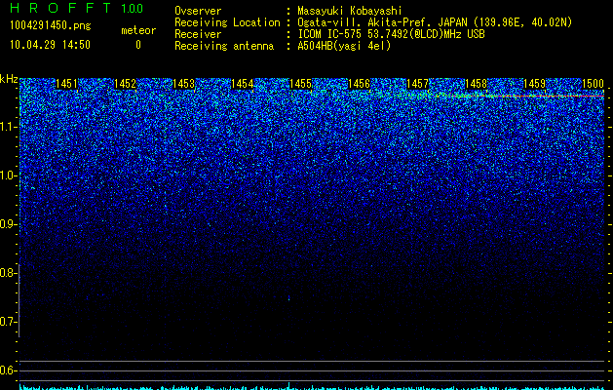
Task: Click the 1451 time marker
Action: (66, 84)
